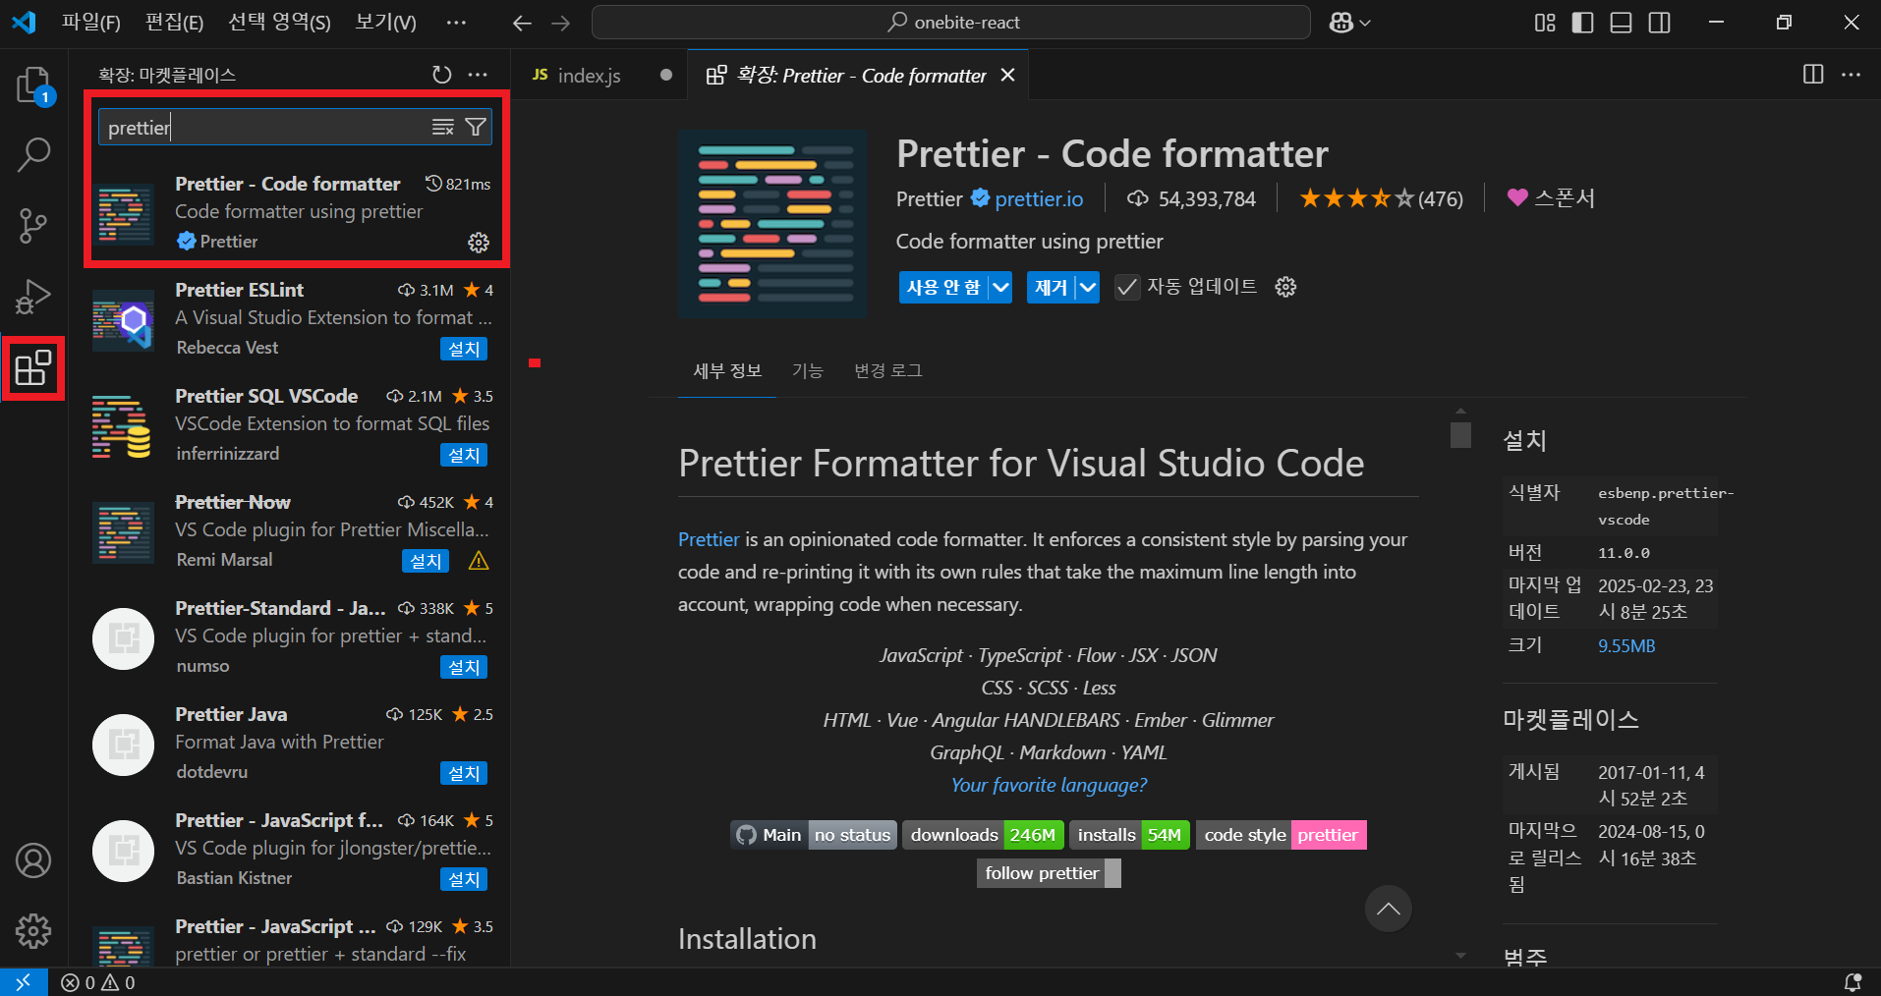Open notifications bell in status bar
This screenshot has height=996, width=1881.
pyautogui.click(x=1852, y=982)
